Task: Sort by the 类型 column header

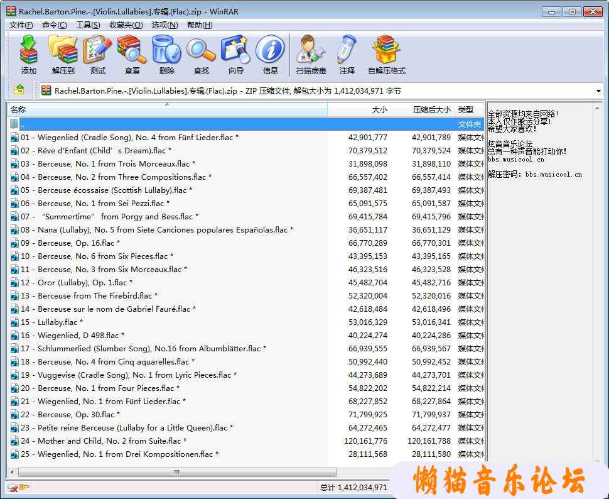Action: tap(469, 110)
